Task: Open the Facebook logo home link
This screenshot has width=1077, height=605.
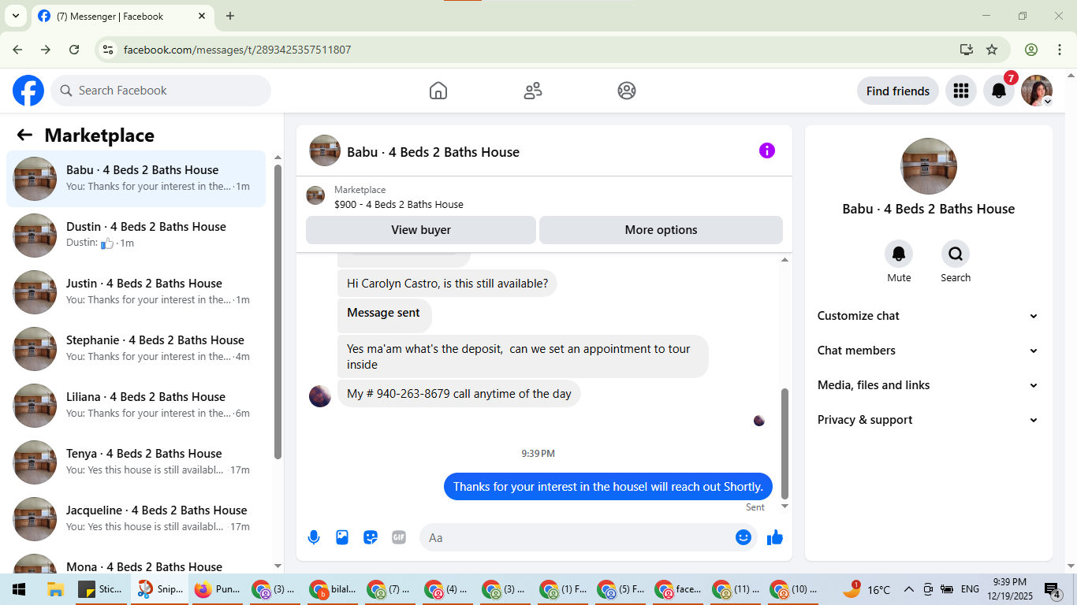Action: pyautogui.click(x=28, y=91)
